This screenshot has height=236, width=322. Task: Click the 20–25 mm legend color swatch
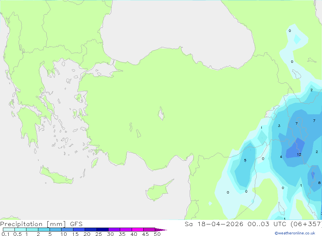pos(91,230)
